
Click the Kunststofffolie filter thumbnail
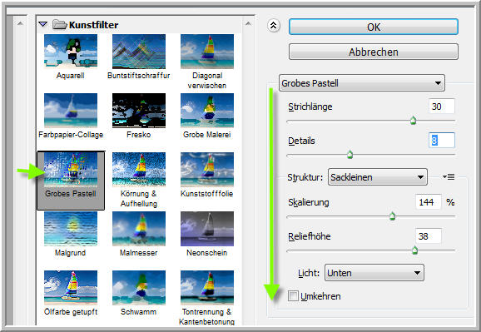(x=207, y=170)
